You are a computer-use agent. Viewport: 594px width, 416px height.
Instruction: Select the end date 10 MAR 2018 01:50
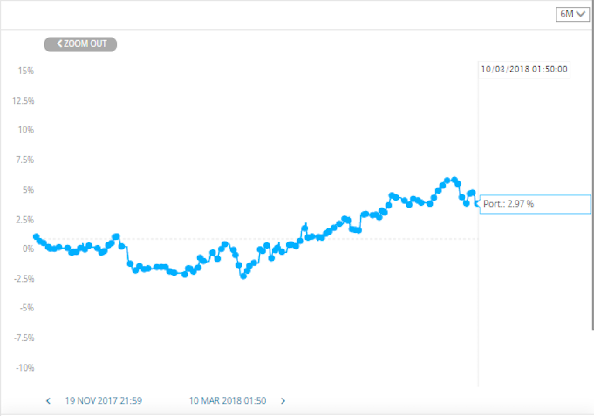[228, 400]
